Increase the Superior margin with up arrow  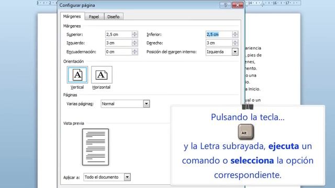(135, 33)
